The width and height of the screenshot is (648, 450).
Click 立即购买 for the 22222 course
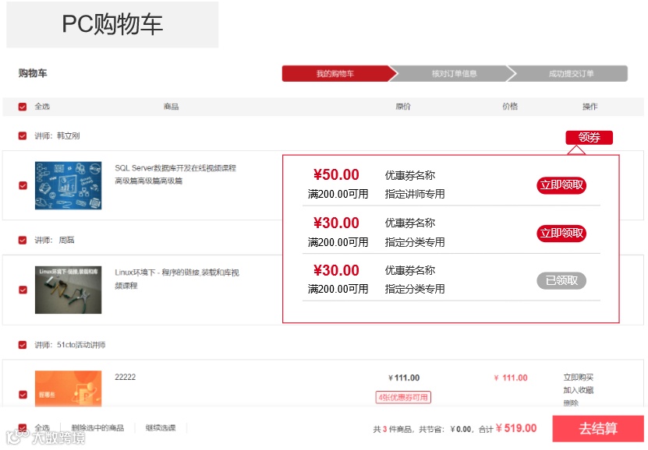point(578,377)
